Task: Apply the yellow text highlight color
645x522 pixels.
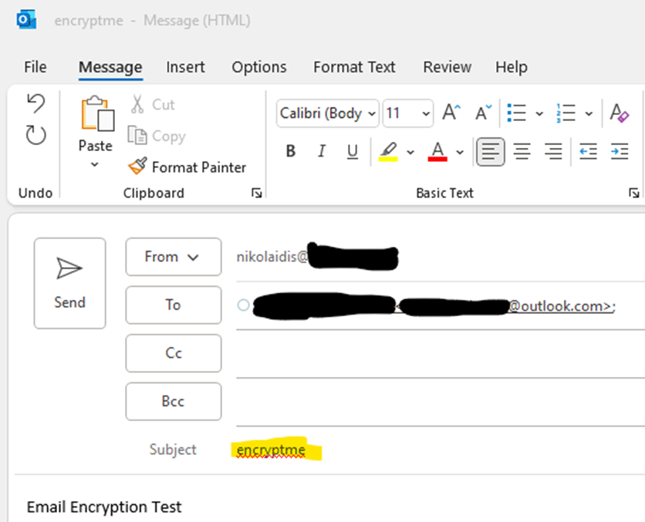Action: pos(388,152)
